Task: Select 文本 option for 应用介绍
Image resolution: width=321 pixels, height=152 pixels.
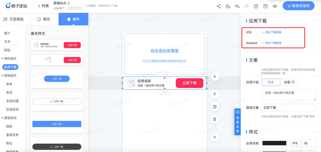Action: point(271,82)
